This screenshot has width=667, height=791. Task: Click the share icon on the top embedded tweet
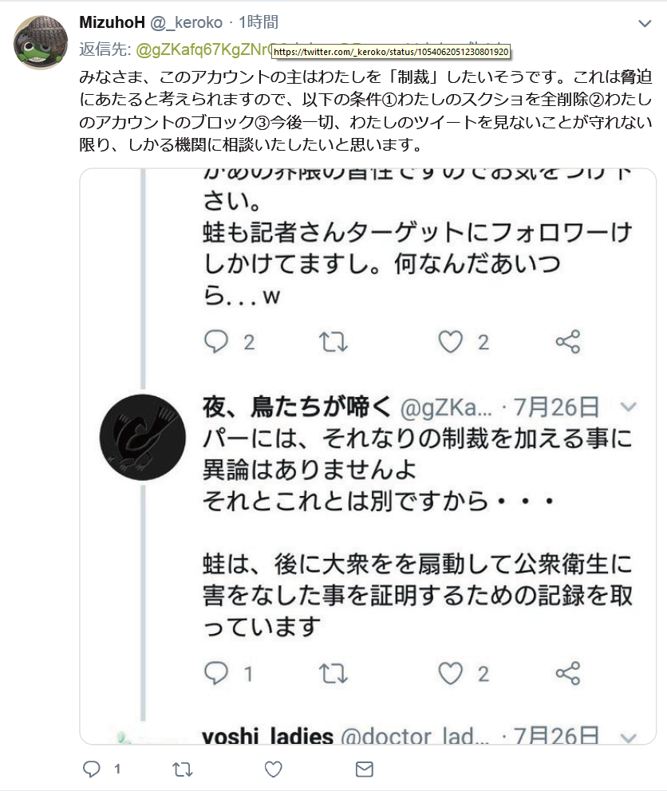pyautogui.click(x=567, y=342)
